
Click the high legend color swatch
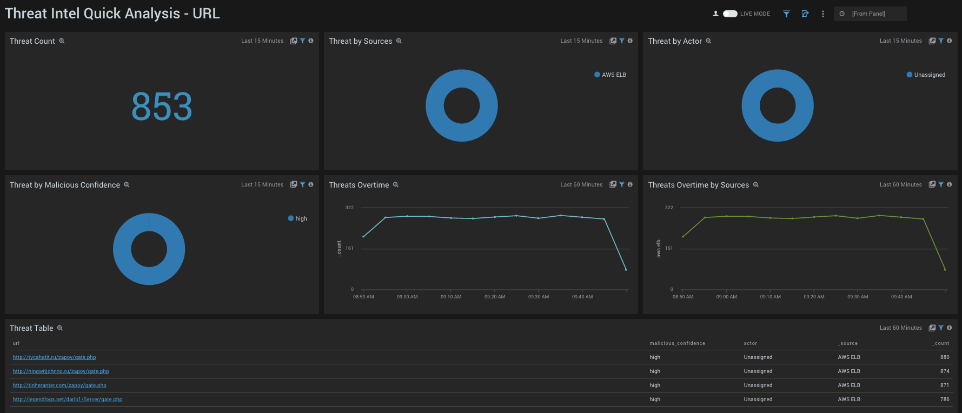[x=291, y=218]
